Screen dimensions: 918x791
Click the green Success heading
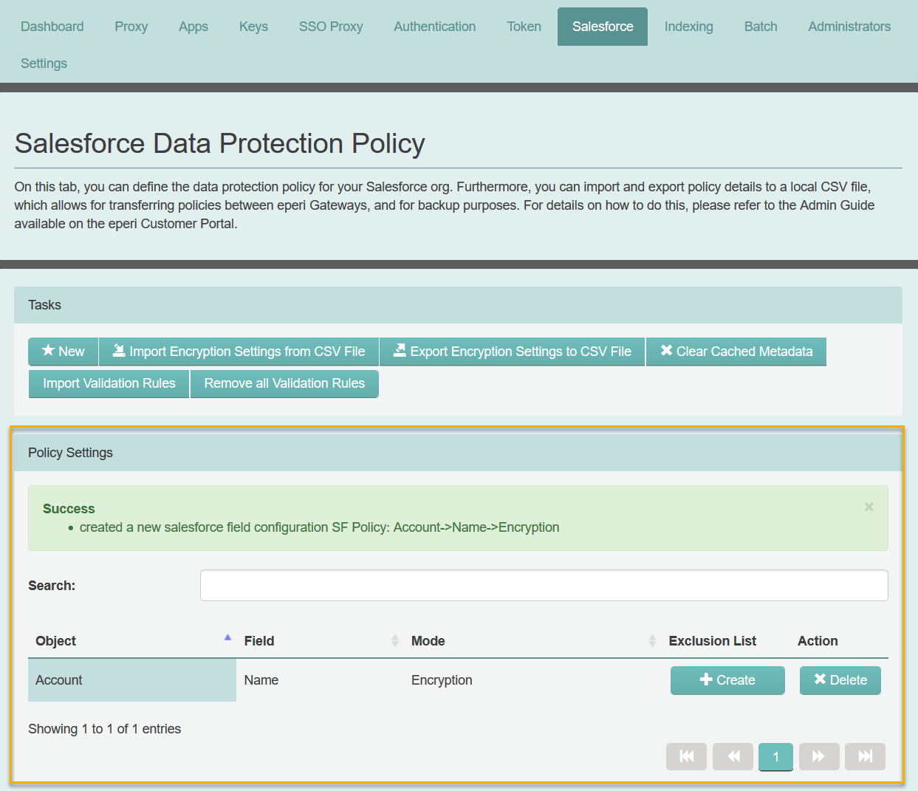click(69, 509)
